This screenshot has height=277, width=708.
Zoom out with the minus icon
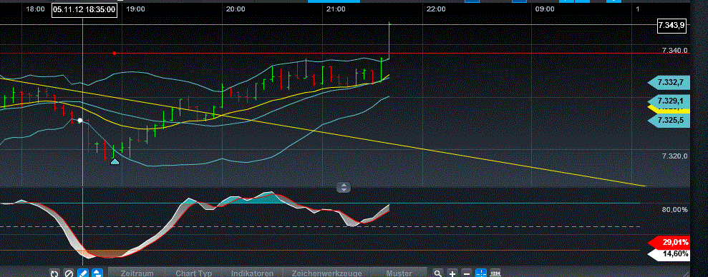(x=467, y=273)
